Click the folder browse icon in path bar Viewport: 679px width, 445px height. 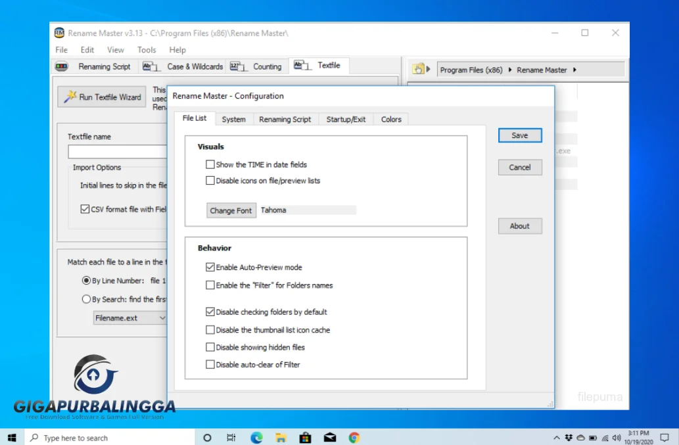pos(418,69)
